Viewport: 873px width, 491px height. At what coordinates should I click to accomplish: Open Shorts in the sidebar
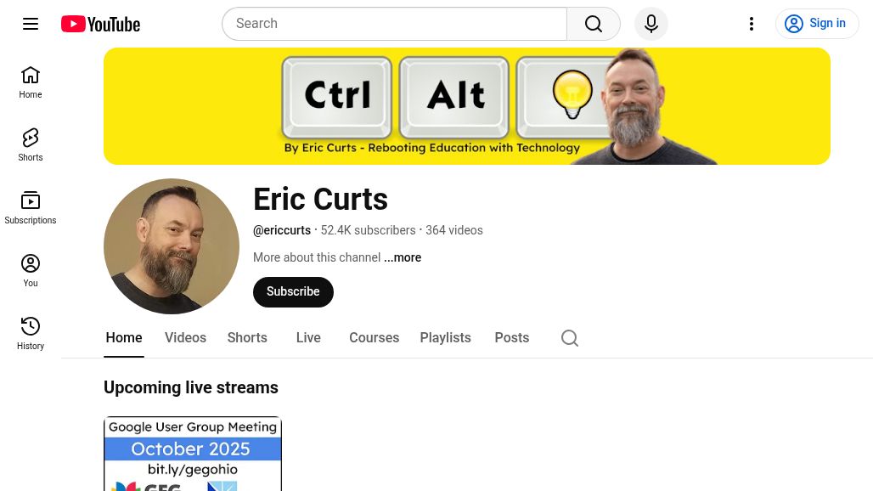point(31,144)
